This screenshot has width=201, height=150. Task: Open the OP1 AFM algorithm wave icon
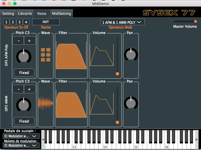[x=46, y=55]
